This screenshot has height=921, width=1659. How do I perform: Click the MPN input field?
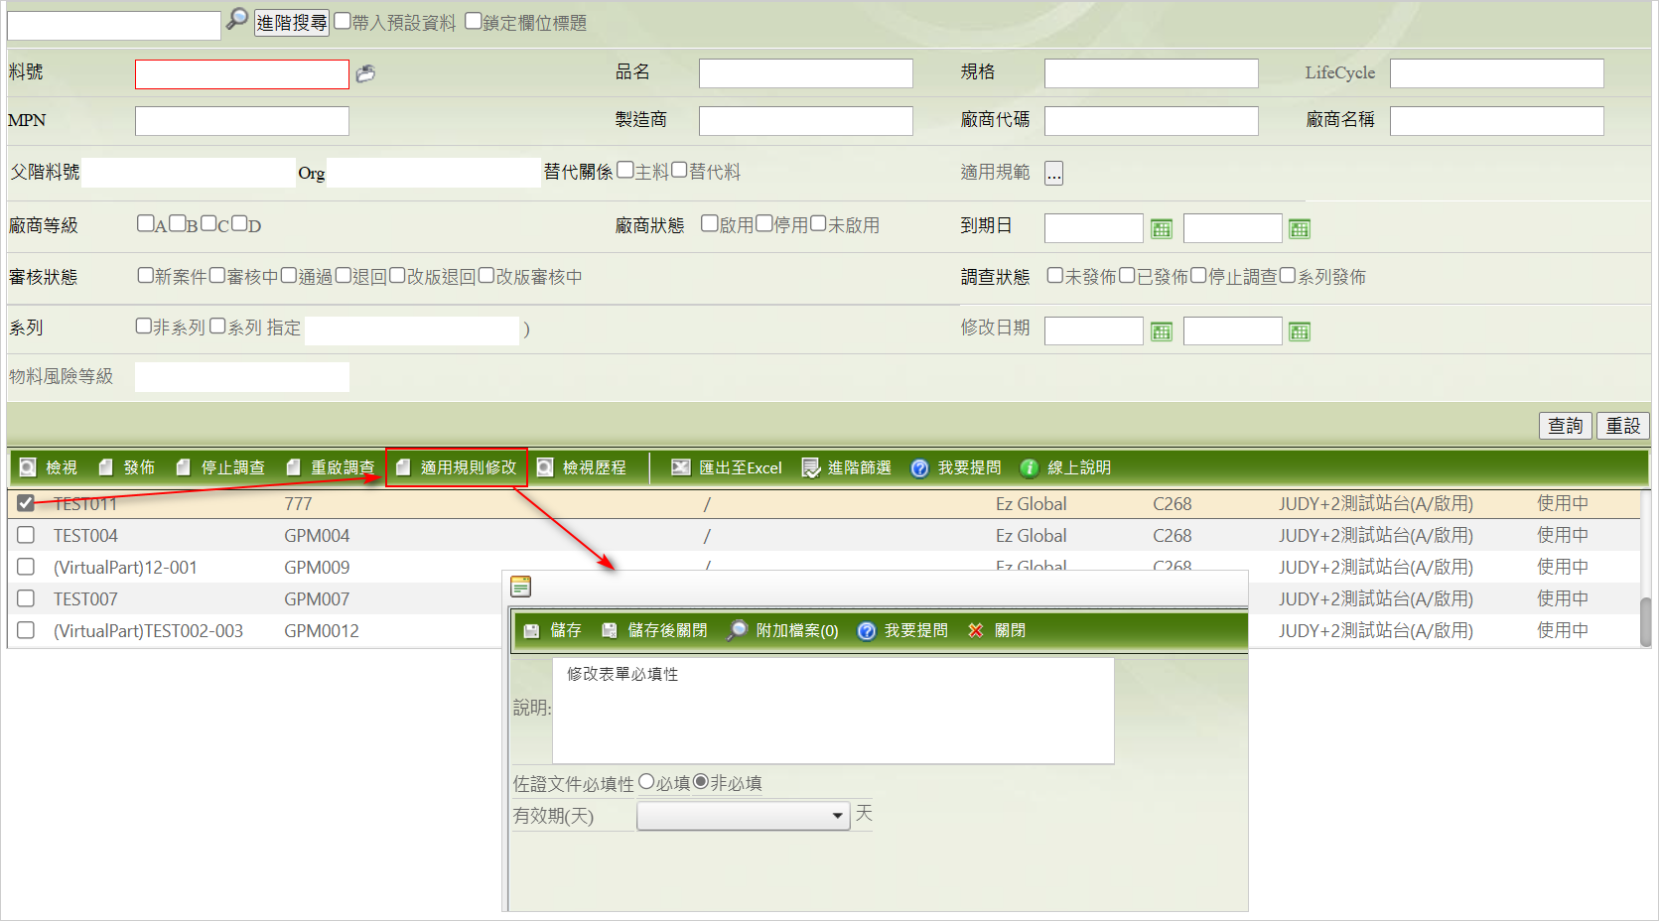(242, 121)
